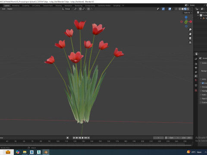Open Scene properties tab
The width and height of the screenshot is (207, 155).
(196, 76)
